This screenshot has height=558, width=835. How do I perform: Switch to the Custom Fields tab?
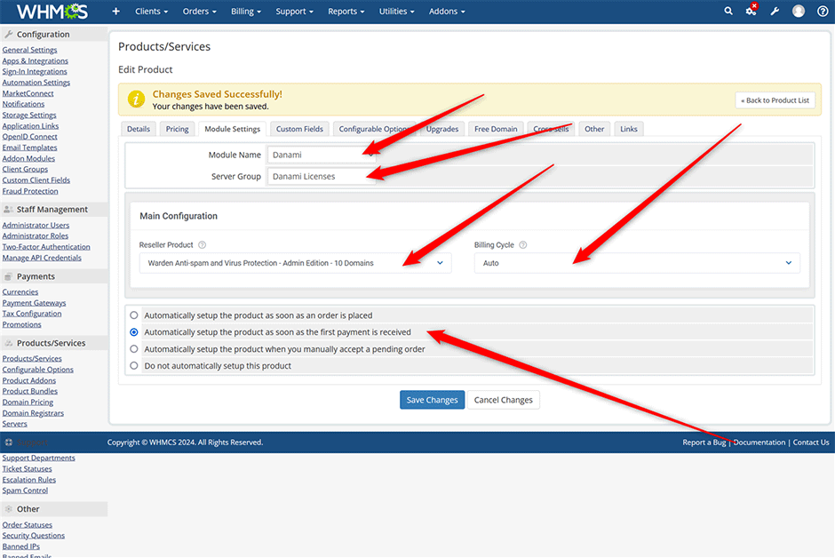pos(299,129)
